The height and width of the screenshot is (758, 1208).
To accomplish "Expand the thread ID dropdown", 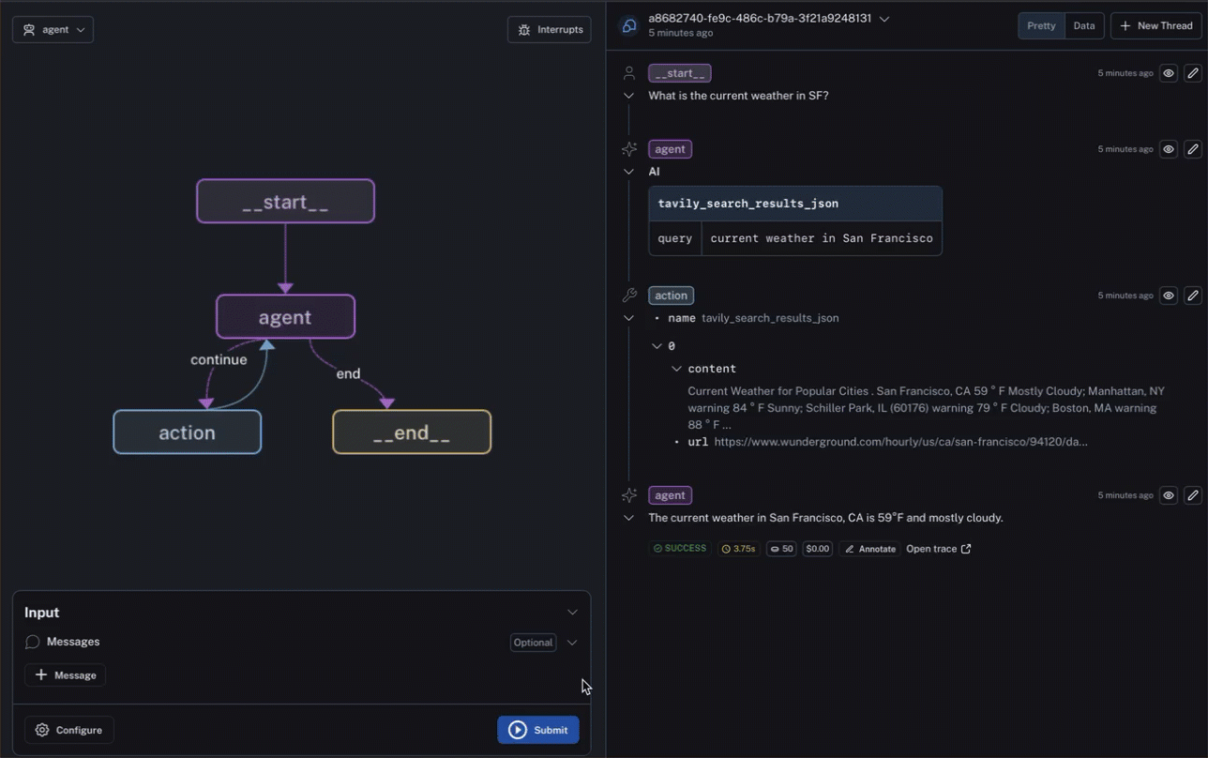I will (884, 19).
